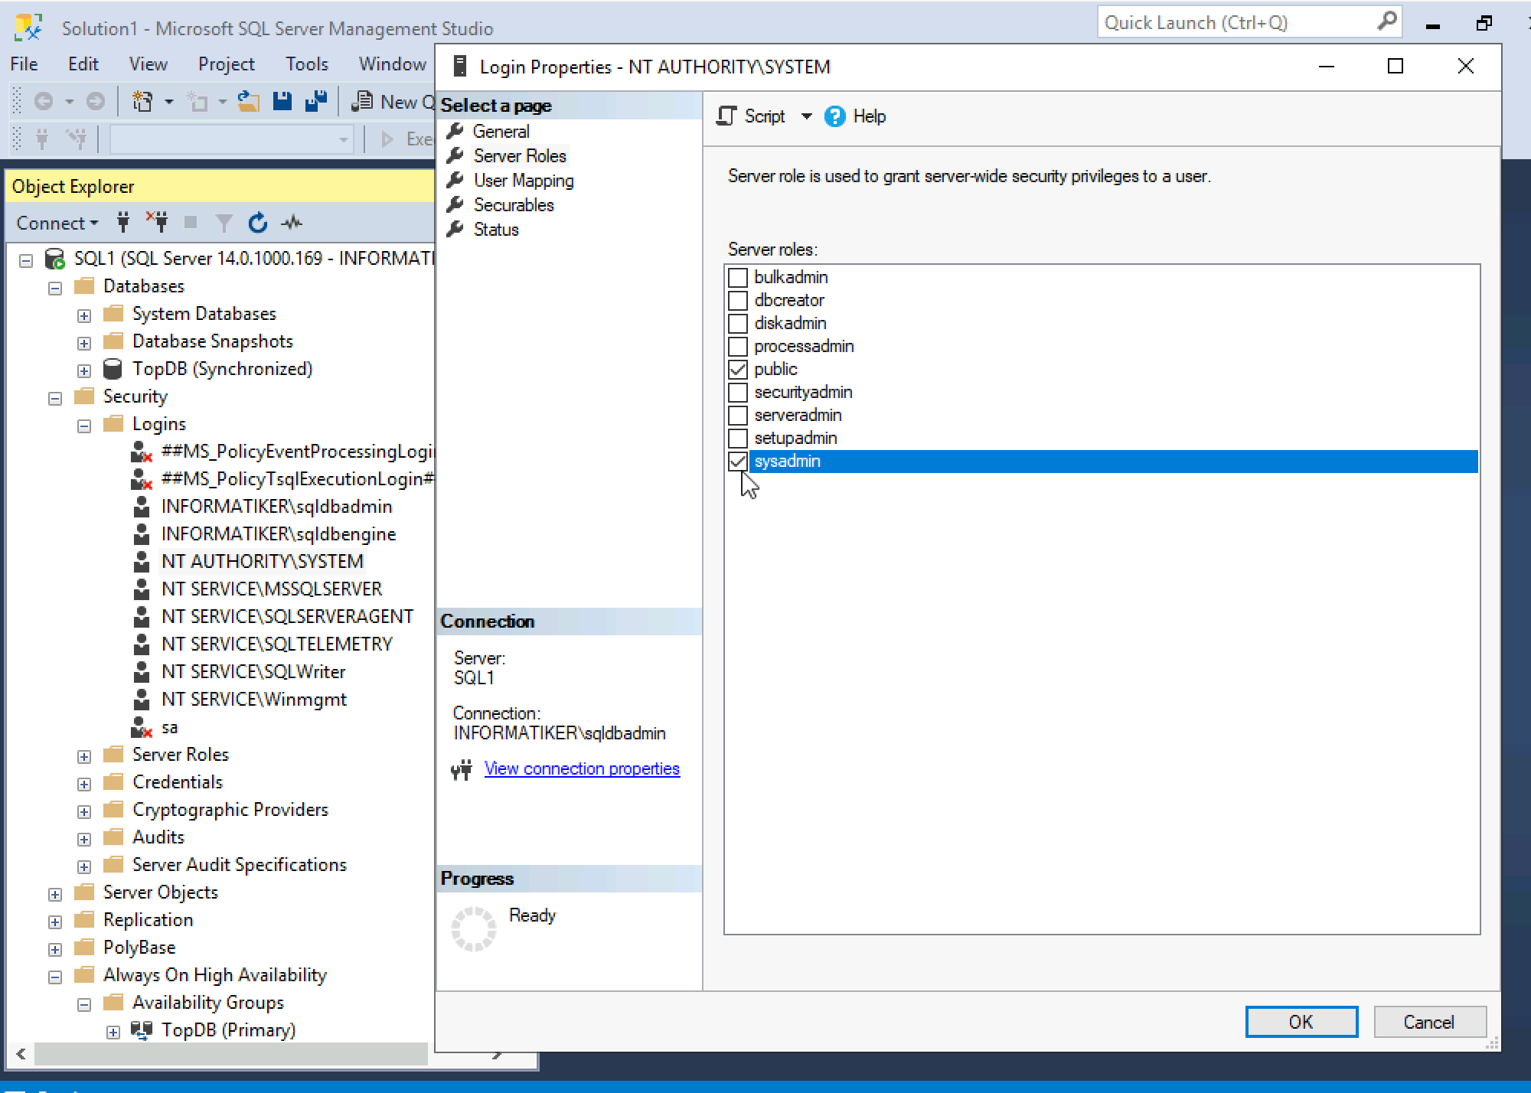Click the TopDB database cylinder icon
Screen dimensions: 1531x1093
113,369
